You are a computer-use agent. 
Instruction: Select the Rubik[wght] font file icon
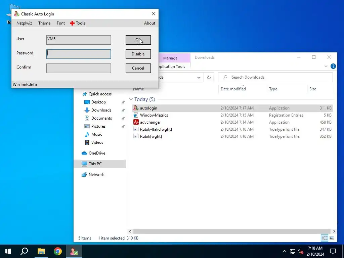tap(136, 136)
